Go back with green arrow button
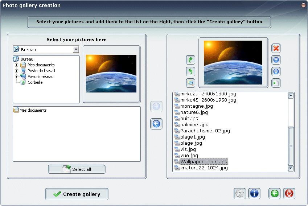 (274, 193)
